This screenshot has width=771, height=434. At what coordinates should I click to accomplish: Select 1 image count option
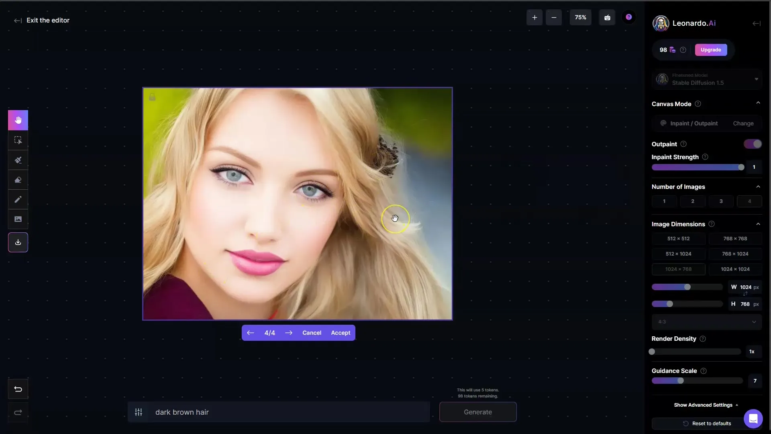(x=664, y=201)
